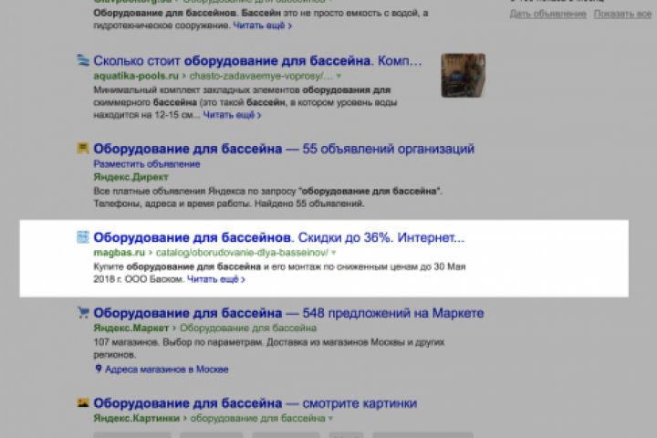The height and width of the screenshot is (438, 657).
Task: Click the Яндекс.Картинки green source link
Action: tap(136, 418)
